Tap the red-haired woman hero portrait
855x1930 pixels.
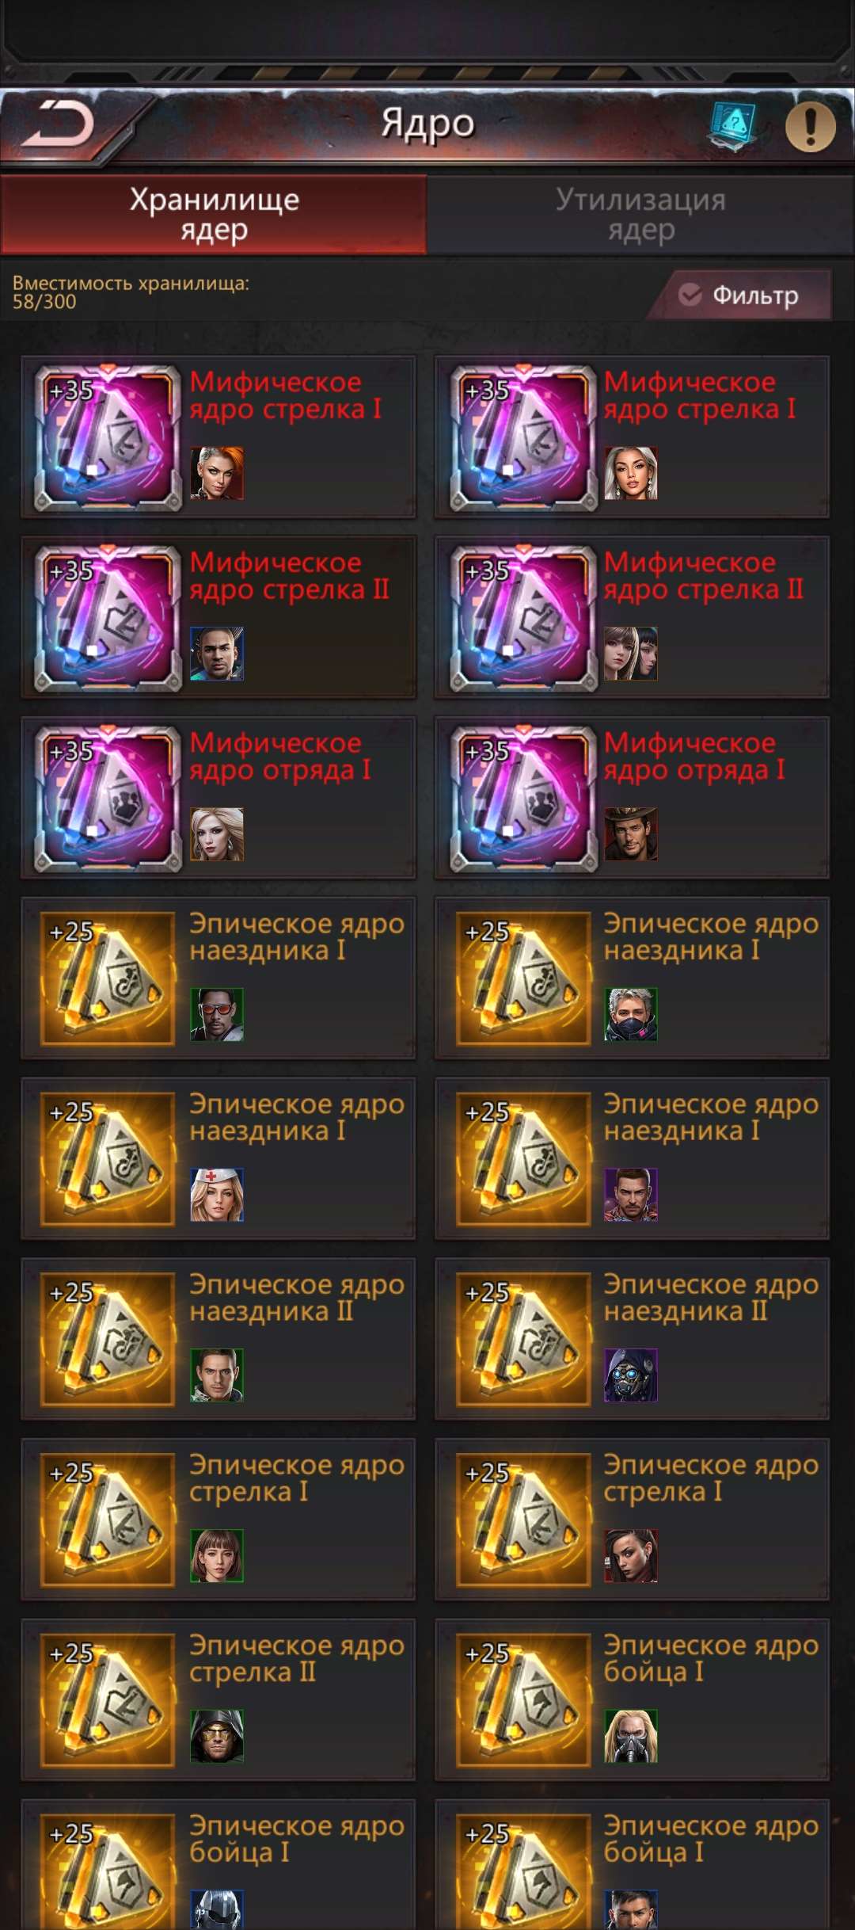click(217, 473)
